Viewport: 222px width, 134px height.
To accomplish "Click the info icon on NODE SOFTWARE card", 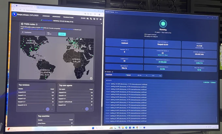I will click(167, 42).
